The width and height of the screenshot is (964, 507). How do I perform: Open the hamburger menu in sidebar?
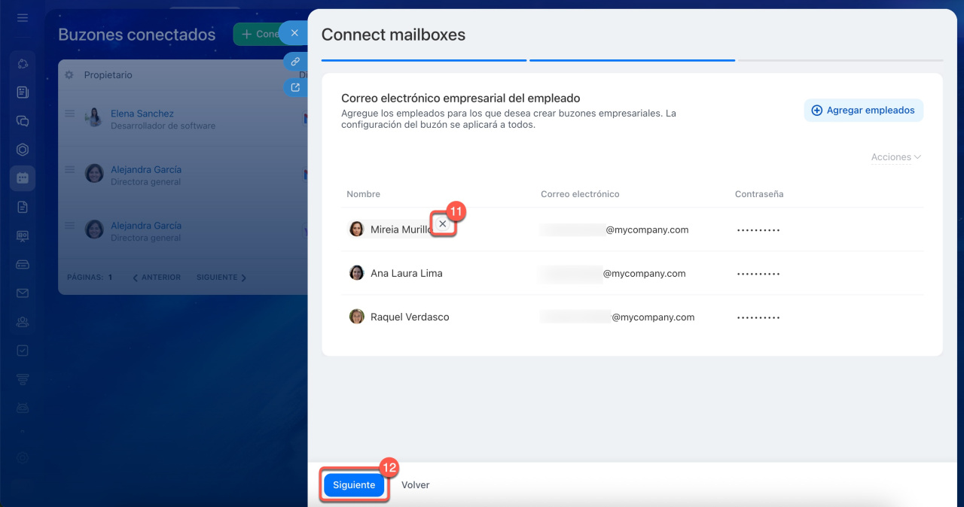click(23, 17)
